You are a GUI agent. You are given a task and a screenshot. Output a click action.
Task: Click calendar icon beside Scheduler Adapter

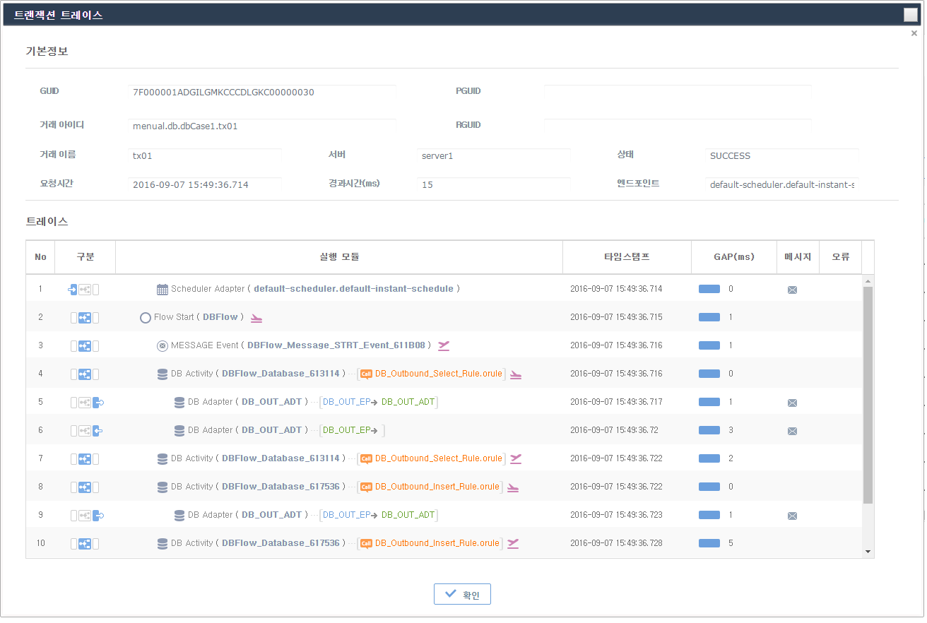coord(162,289)
